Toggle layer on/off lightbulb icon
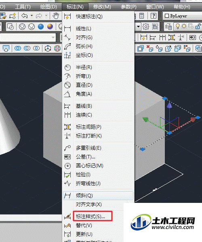Image resolution: width=202 pixels, height=242 pixels. coord(178,26)
